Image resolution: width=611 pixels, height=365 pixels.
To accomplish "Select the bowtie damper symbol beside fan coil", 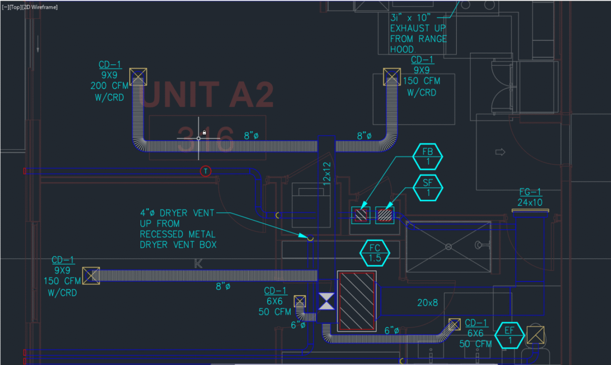I will click(326, 302).
